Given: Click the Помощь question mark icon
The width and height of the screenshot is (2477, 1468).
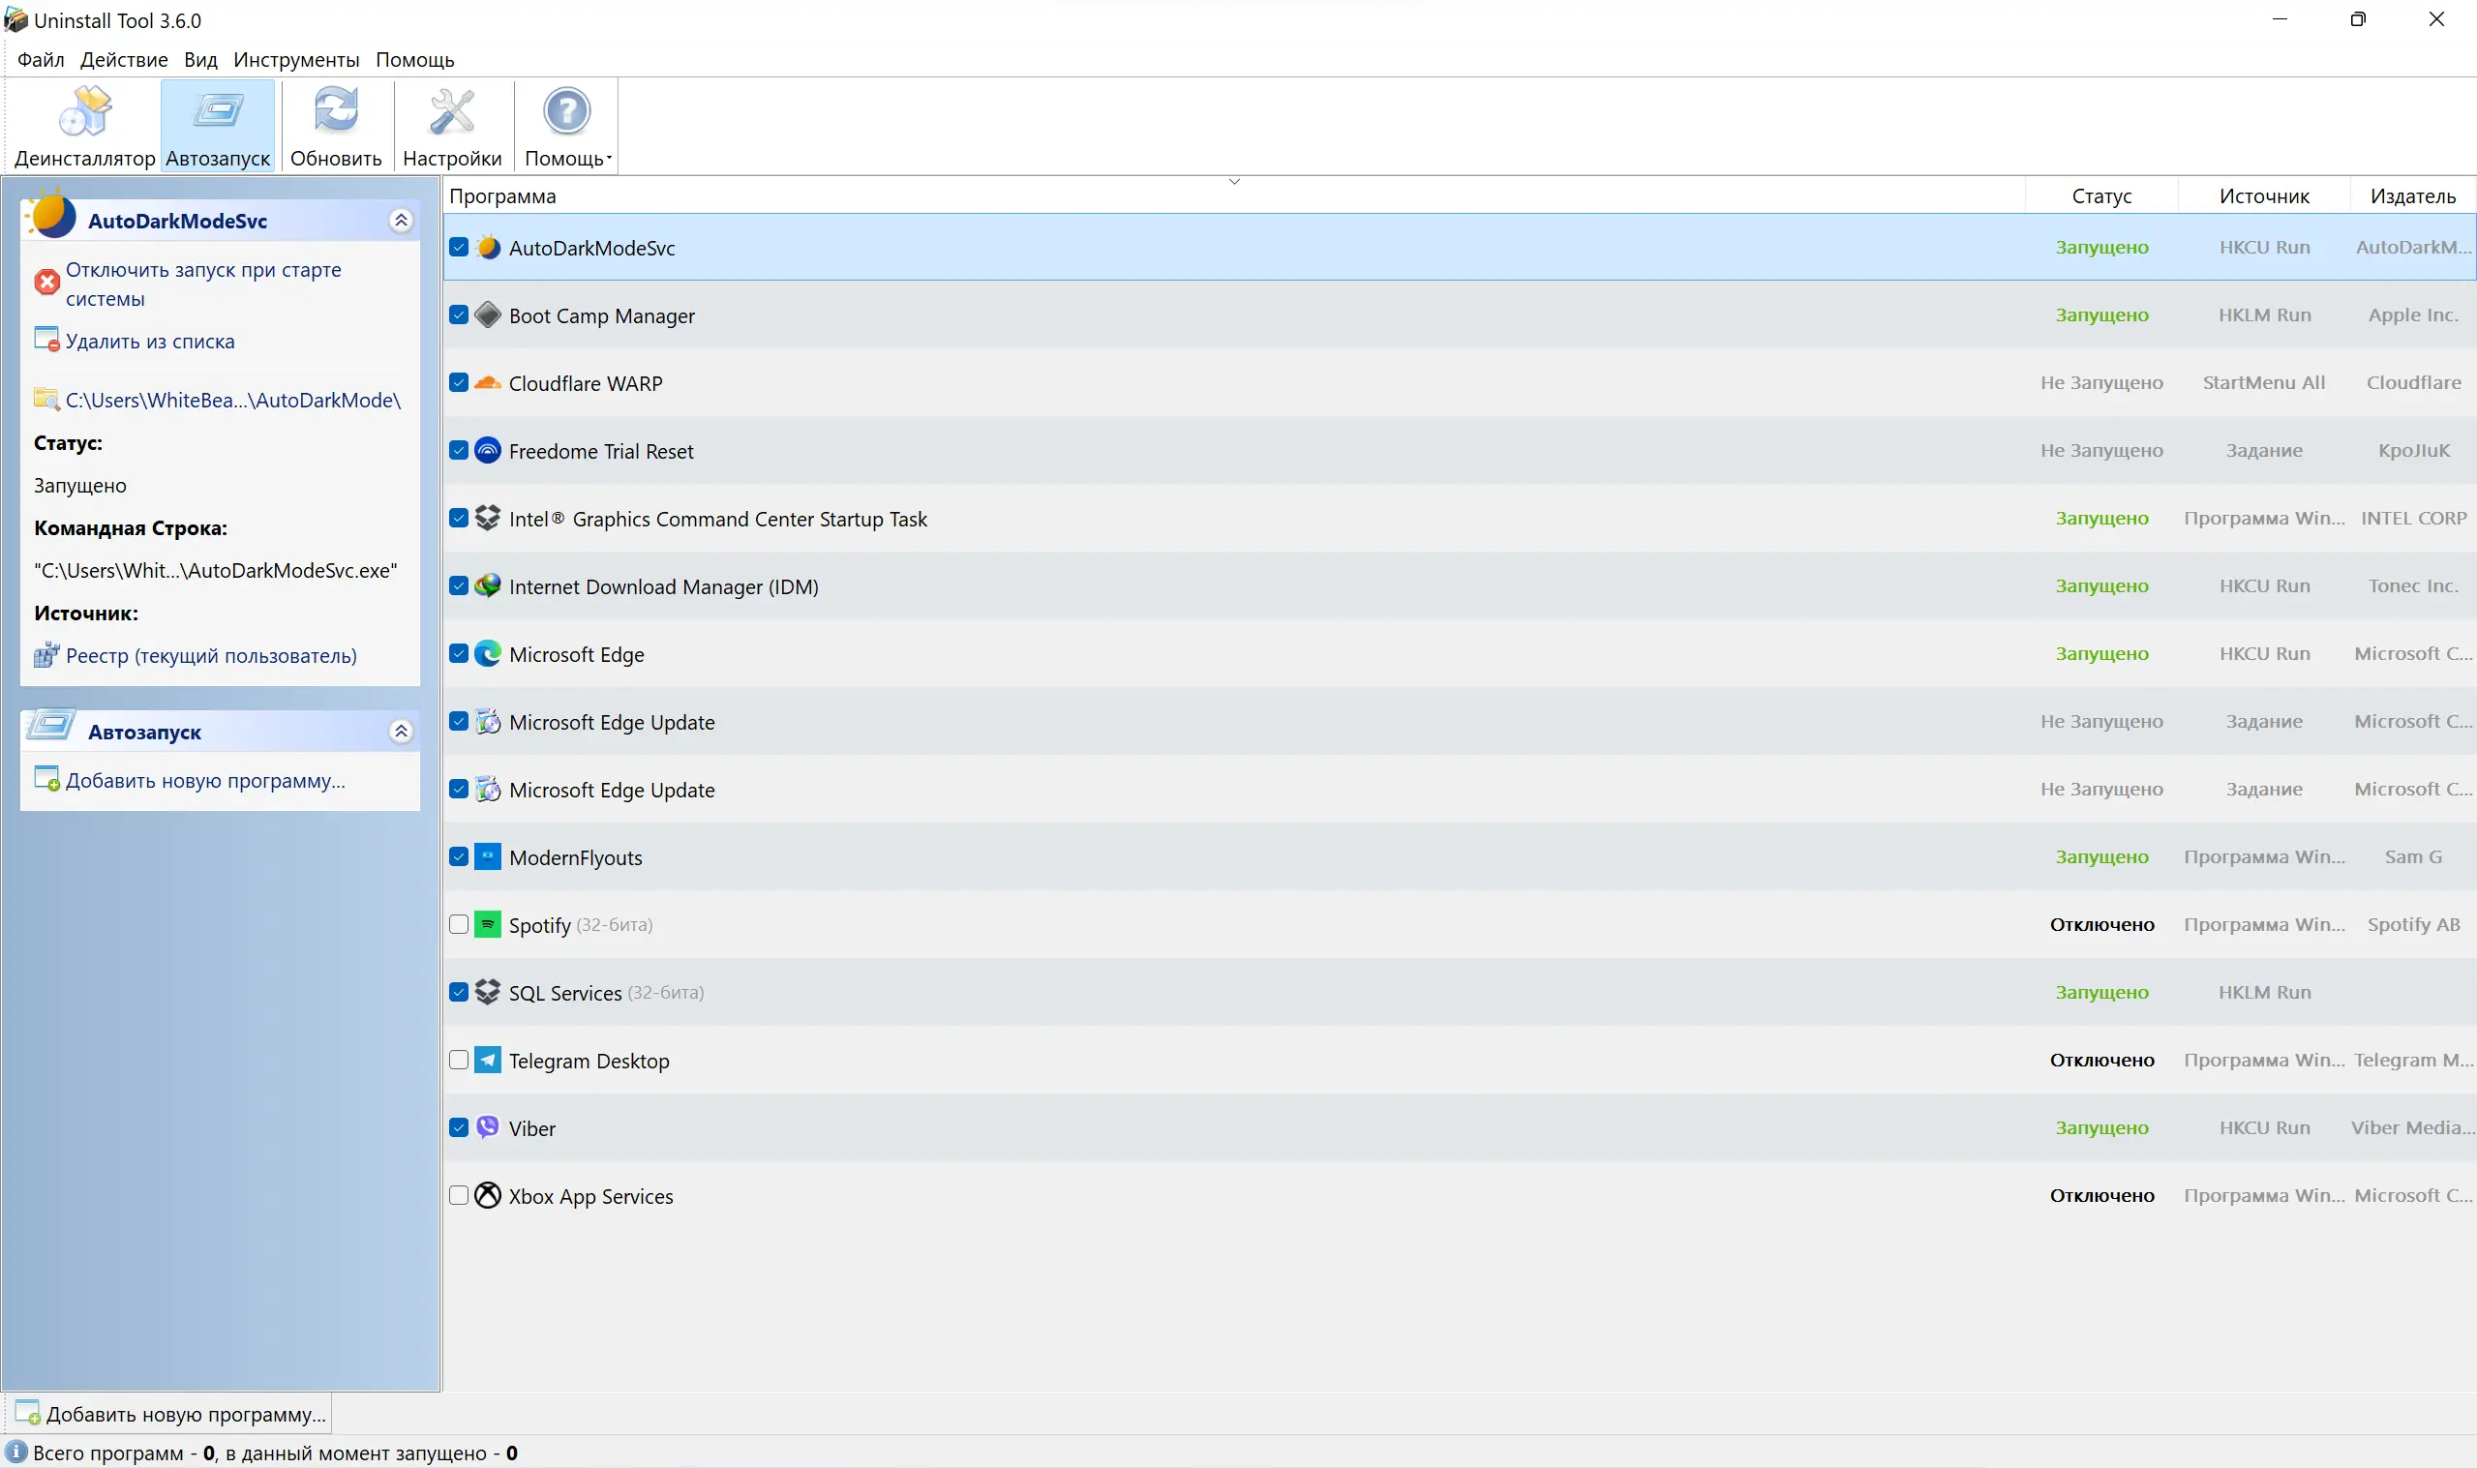Looking at the screenshot, I should pos(567,110).
